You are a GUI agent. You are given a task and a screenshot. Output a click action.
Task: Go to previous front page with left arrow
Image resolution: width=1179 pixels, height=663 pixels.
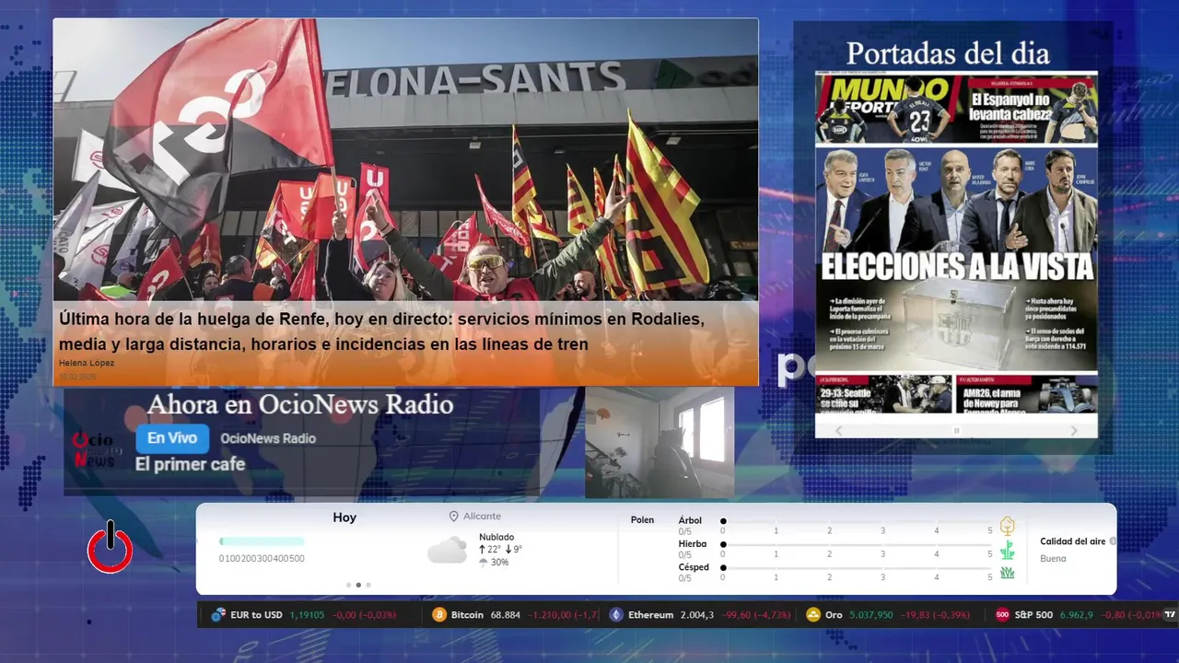pyautogui.click(x=838, y=431)
